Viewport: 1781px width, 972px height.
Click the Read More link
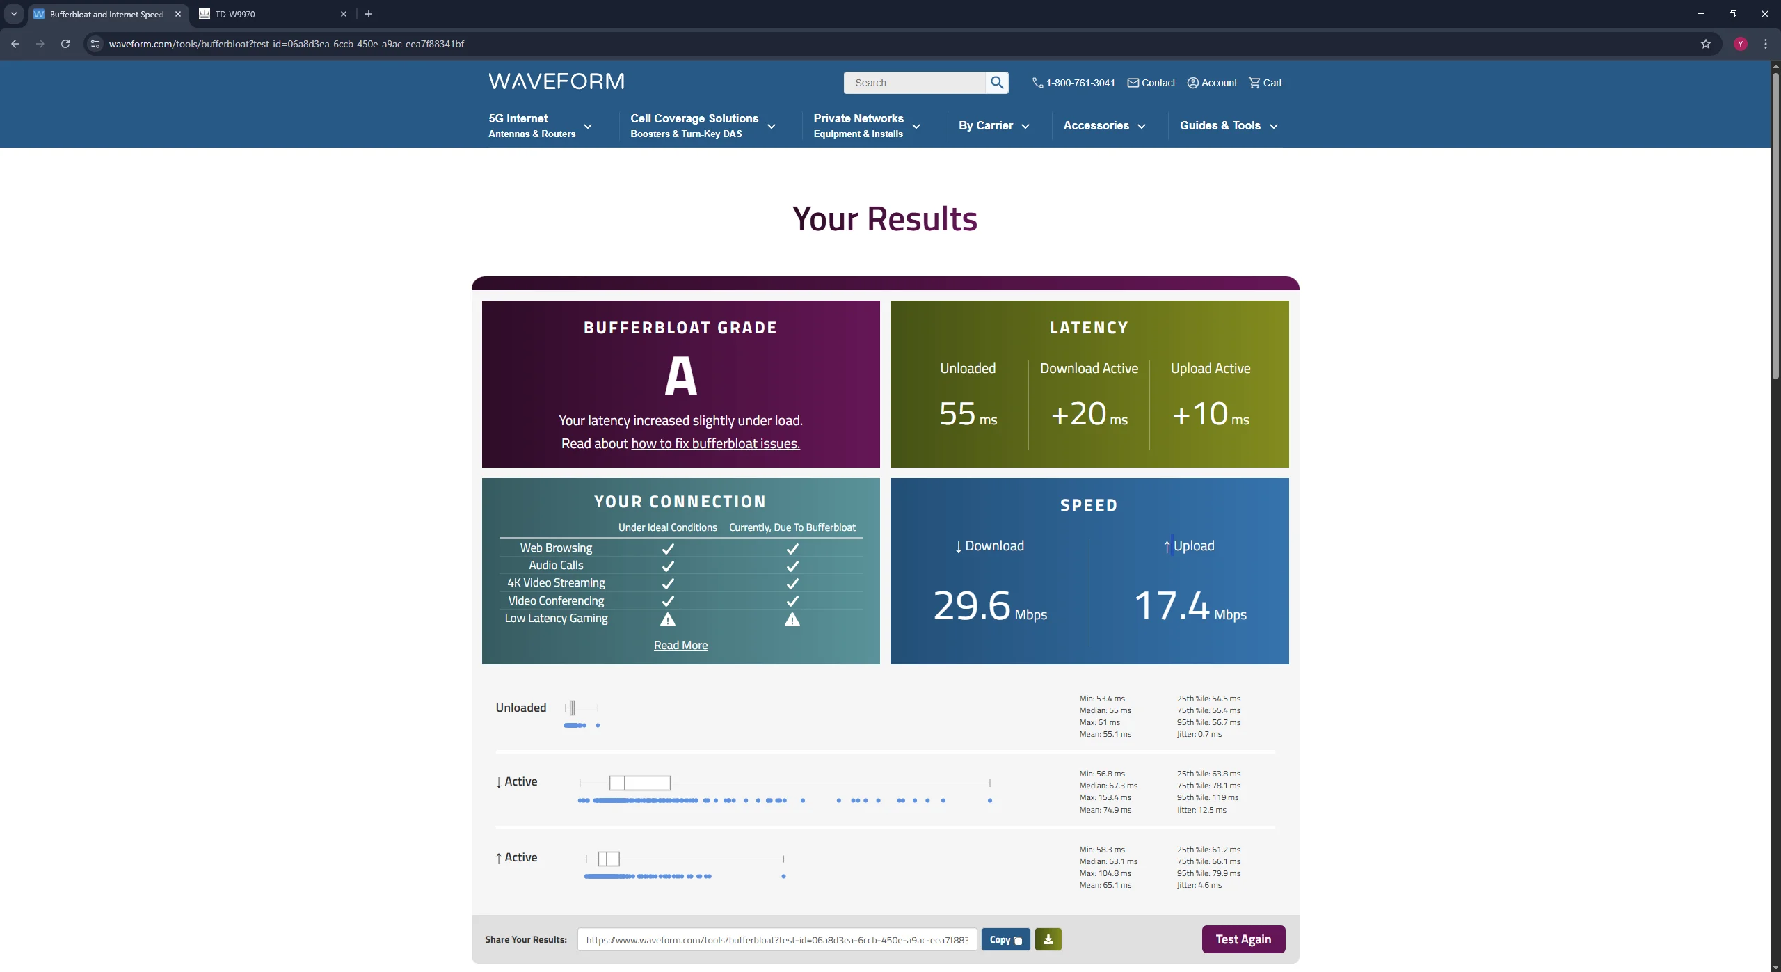[x=680, y=646]
